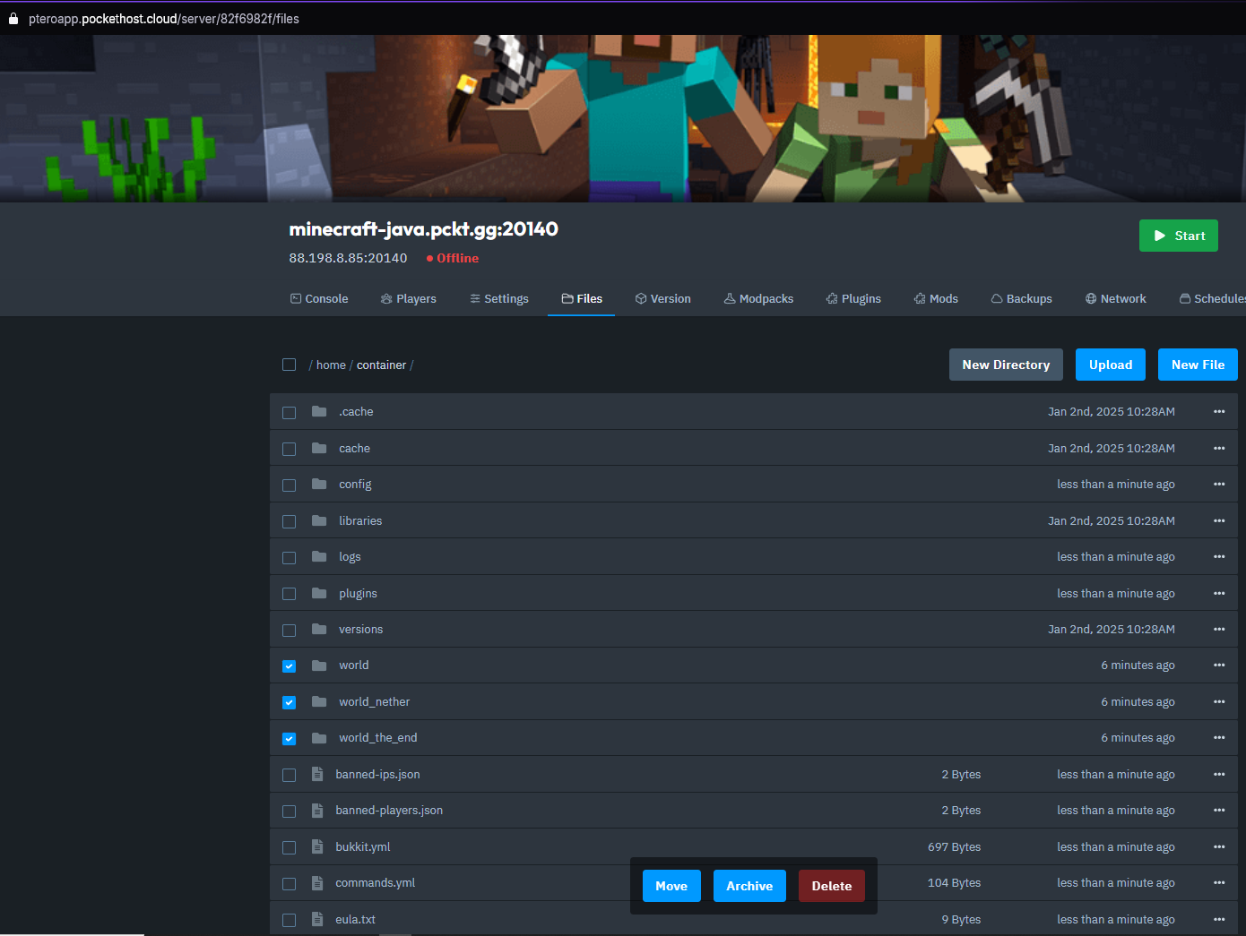Check the plugins folder checkbox
The height and width of the screenshot is (936, 1246).
point(289,594)
